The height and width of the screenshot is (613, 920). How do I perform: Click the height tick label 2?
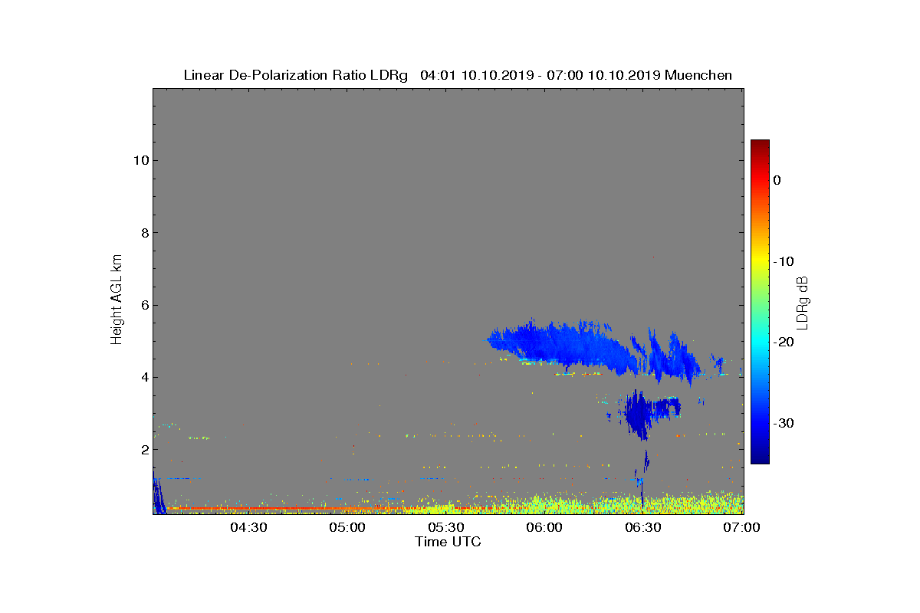coord(143,449)
